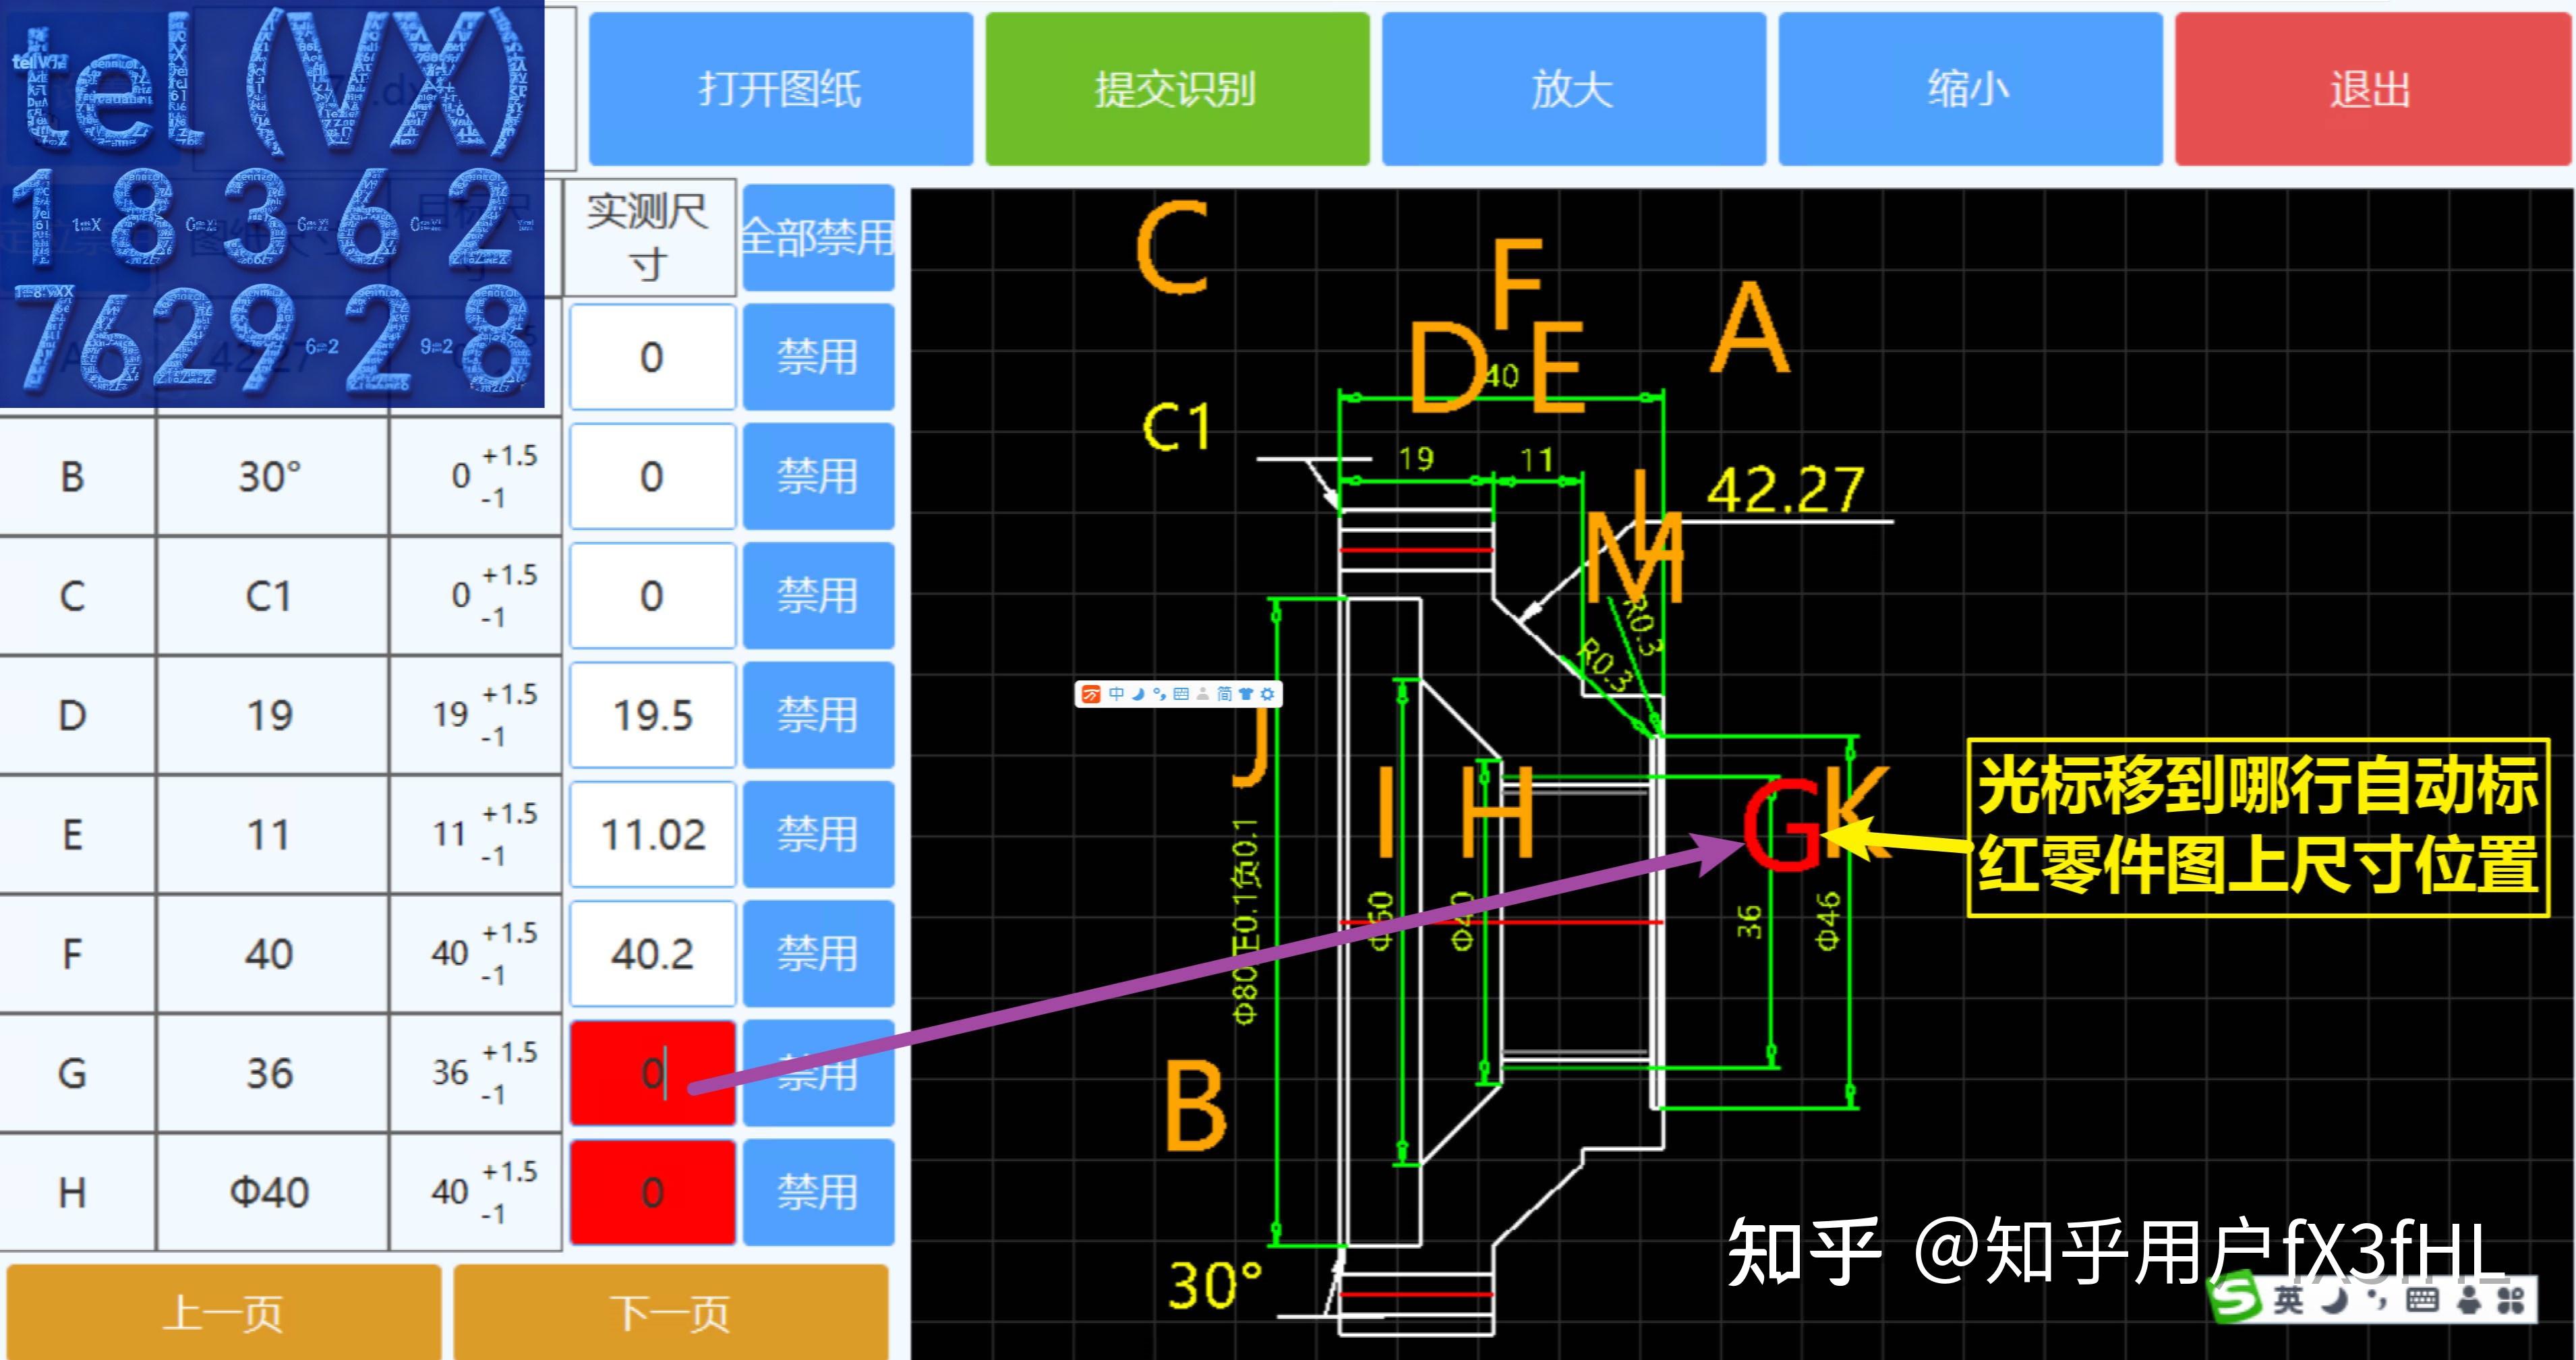Exit using the red 退出 button

point(2372,89)
